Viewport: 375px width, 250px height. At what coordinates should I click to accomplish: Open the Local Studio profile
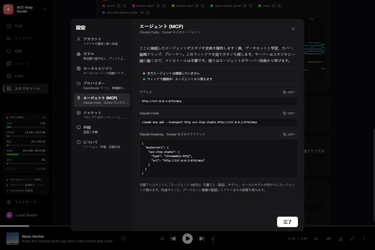(26, 215)
